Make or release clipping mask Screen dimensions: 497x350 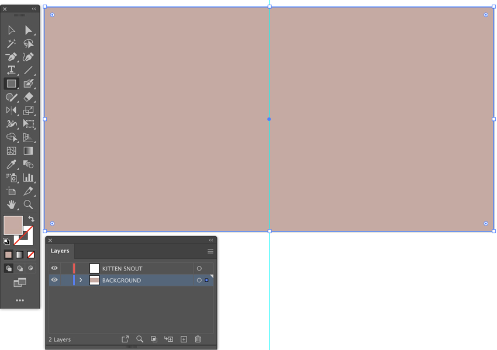(154, 339)
